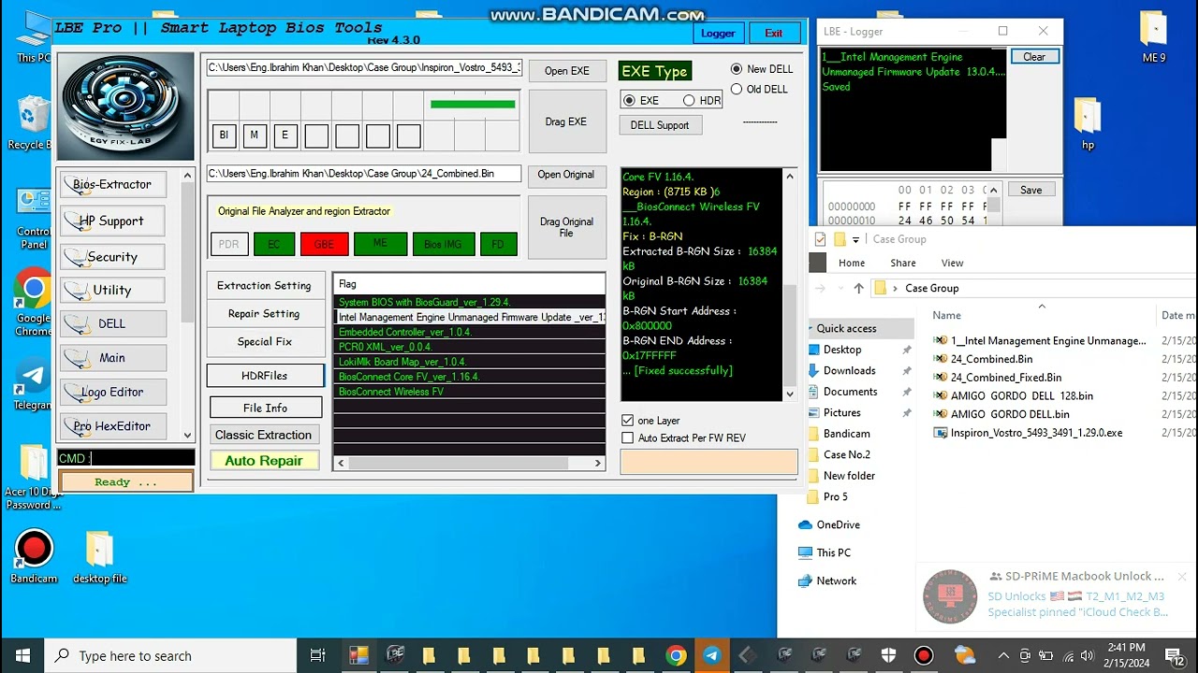Select BiosConnect Core FV row
1198x673 pixels.
tap(469, 377)
